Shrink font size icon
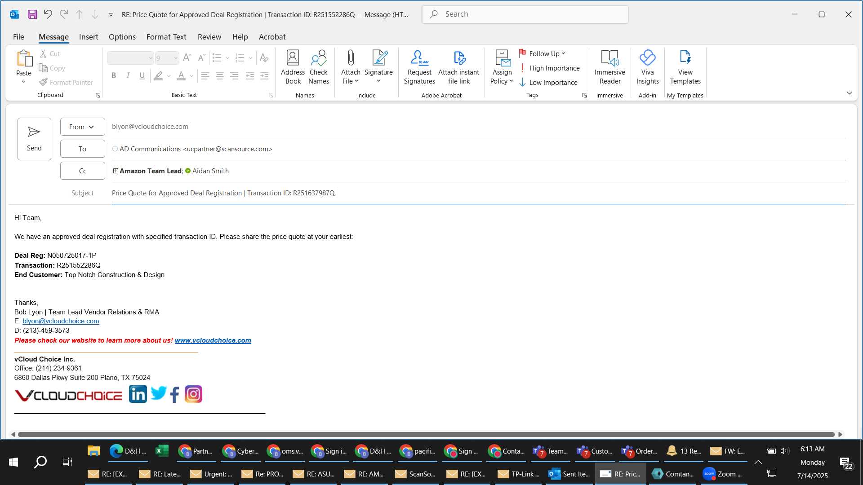Image resolution: width=863 pixels, height=485 pixels. tap(201, 58)
